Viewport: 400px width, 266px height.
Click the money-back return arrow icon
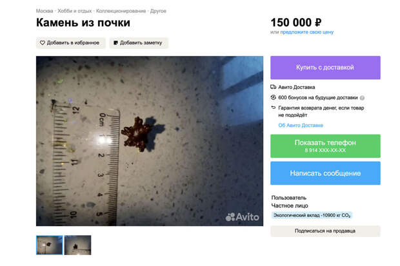273,108
